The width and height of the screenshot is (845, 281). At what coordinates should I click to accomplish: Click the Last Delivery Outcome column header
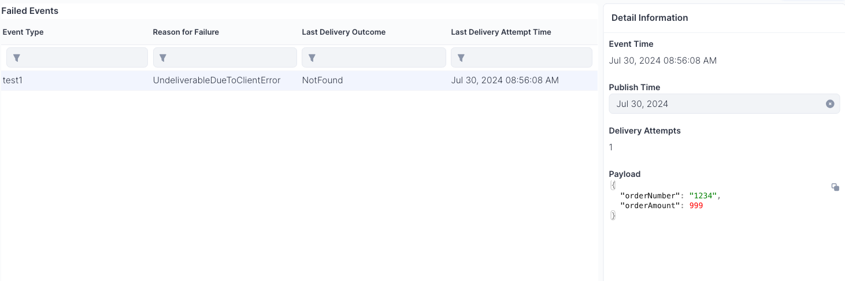coord(343,32)
